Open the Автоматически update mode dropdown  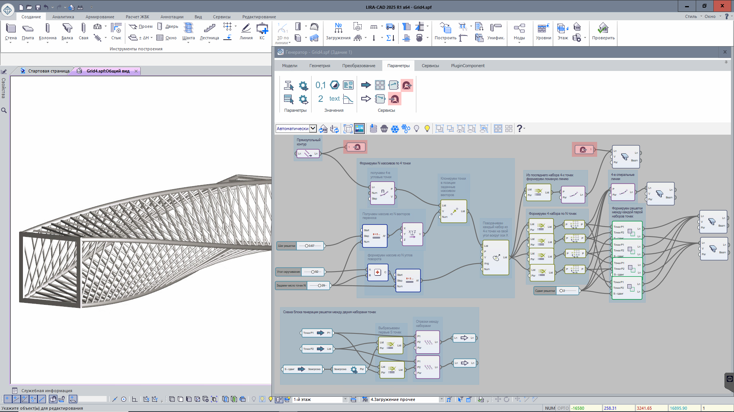(x=313, y=129)
